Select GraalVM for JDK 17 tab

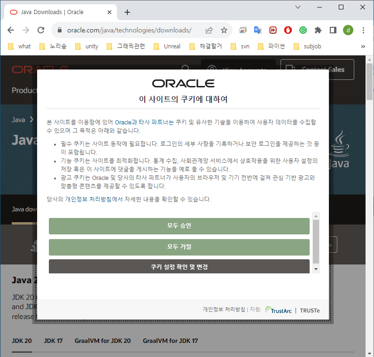pyautogui.click(x=170, y=341)
